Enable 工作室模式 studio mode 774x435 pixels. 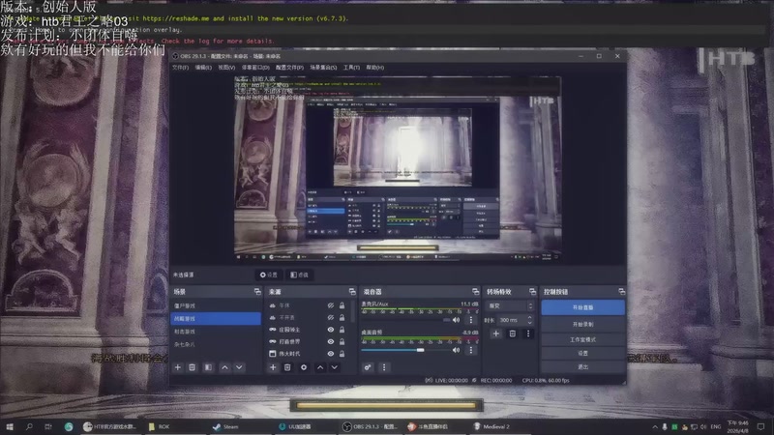click(583, 340)
